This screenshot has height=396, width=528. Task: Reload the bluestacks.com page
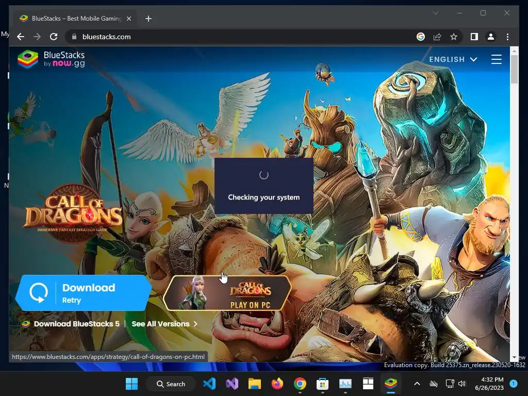54,37
